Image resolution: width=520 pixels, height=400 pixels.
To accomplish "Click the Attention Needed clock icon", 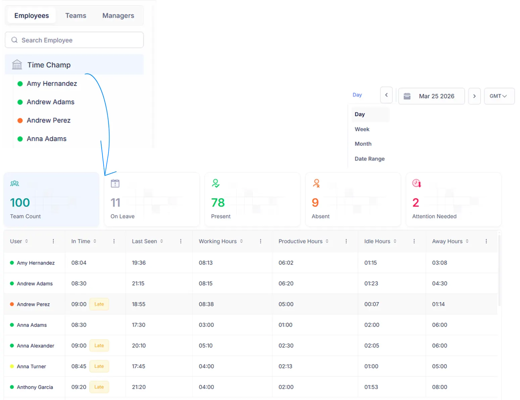I will 416,183.
